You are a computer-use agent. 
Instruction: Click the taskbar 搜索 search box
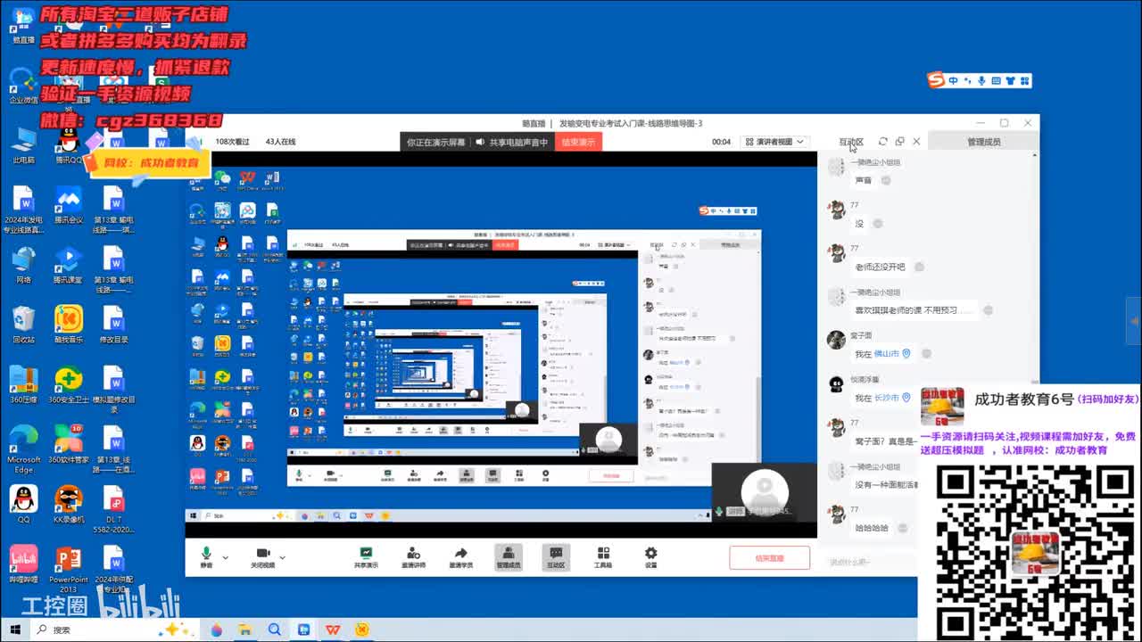pyautogui.click(x=116, y=630)
